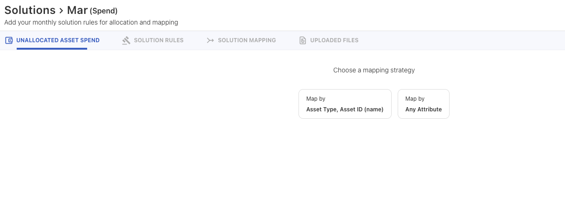Image resolution: width=565 pixels, height=206 pixels.
Task: Click the file icon beside Uploaded Files
Action: 302,40
